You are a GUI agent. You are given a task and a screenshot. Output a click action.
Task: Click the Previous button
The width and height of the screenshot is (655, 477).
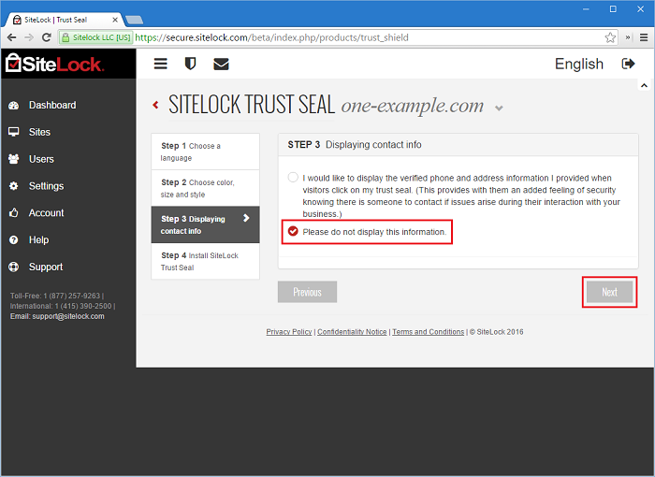pyautogui.click(x=307, y=292)
